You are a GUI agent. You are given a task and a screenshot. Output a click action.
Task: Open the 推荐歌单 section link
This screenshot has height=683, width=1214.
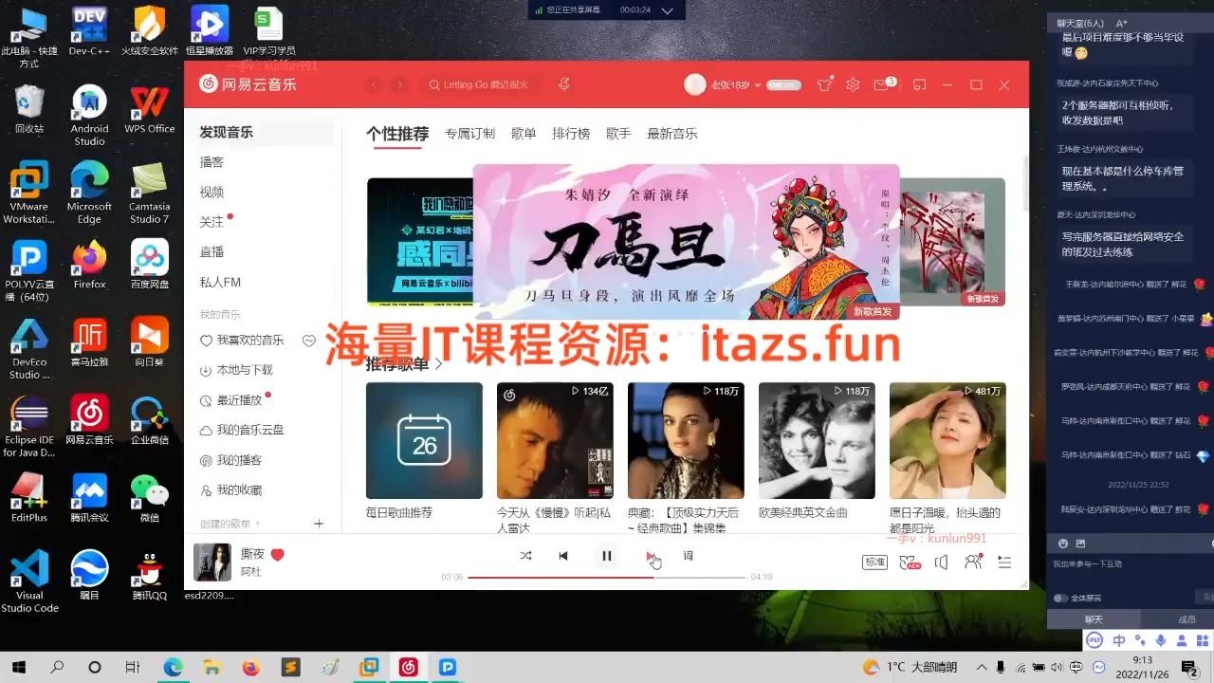[404, 363]
